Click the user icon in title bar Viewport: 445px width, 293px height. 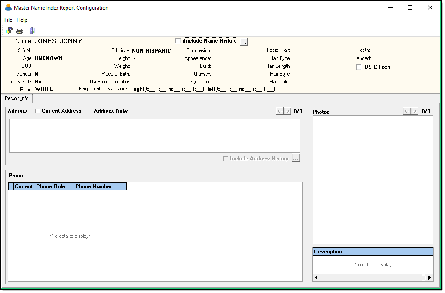tap(8, 8)
